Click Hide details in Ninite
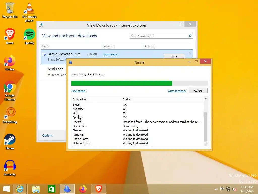Viewport: 258px width, 194px height. coord(78,91)
